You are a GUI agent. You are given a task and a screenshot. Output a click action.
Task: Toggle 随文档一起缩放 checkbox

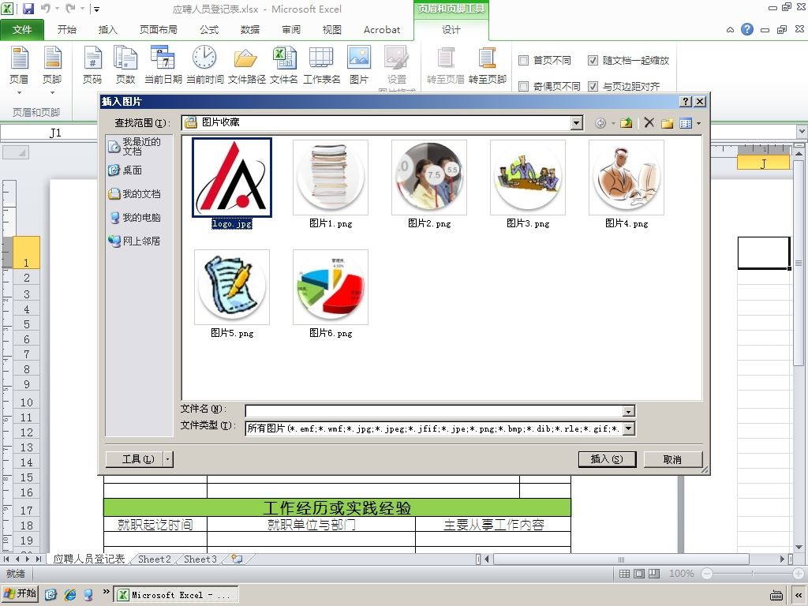point(593,60)
